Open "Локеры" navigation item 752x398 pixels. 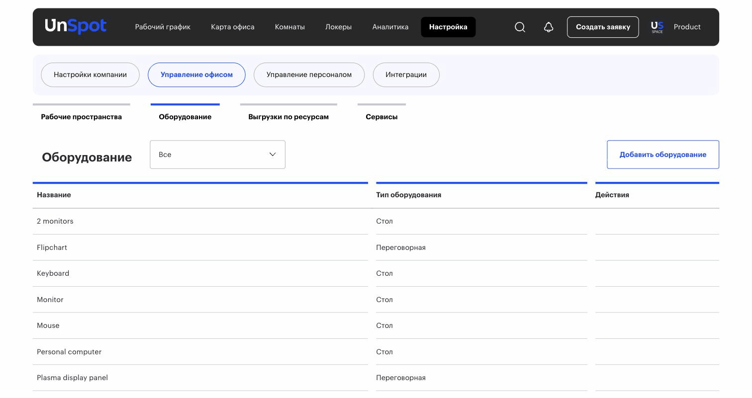tap(338, 27)
